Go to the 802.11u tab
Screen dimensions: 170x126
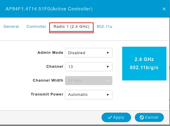(104, 27)
